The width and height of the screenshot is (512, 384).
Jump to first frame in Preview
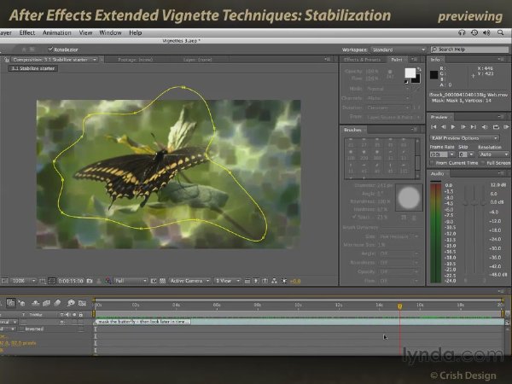[433, 126]
